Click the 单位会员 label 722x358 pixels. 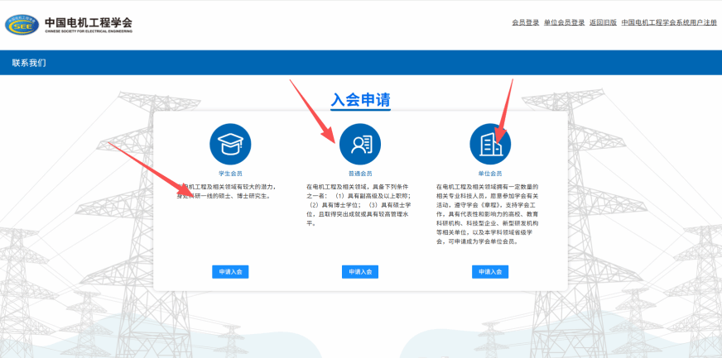pyautogui.click(x=490, y=174)
